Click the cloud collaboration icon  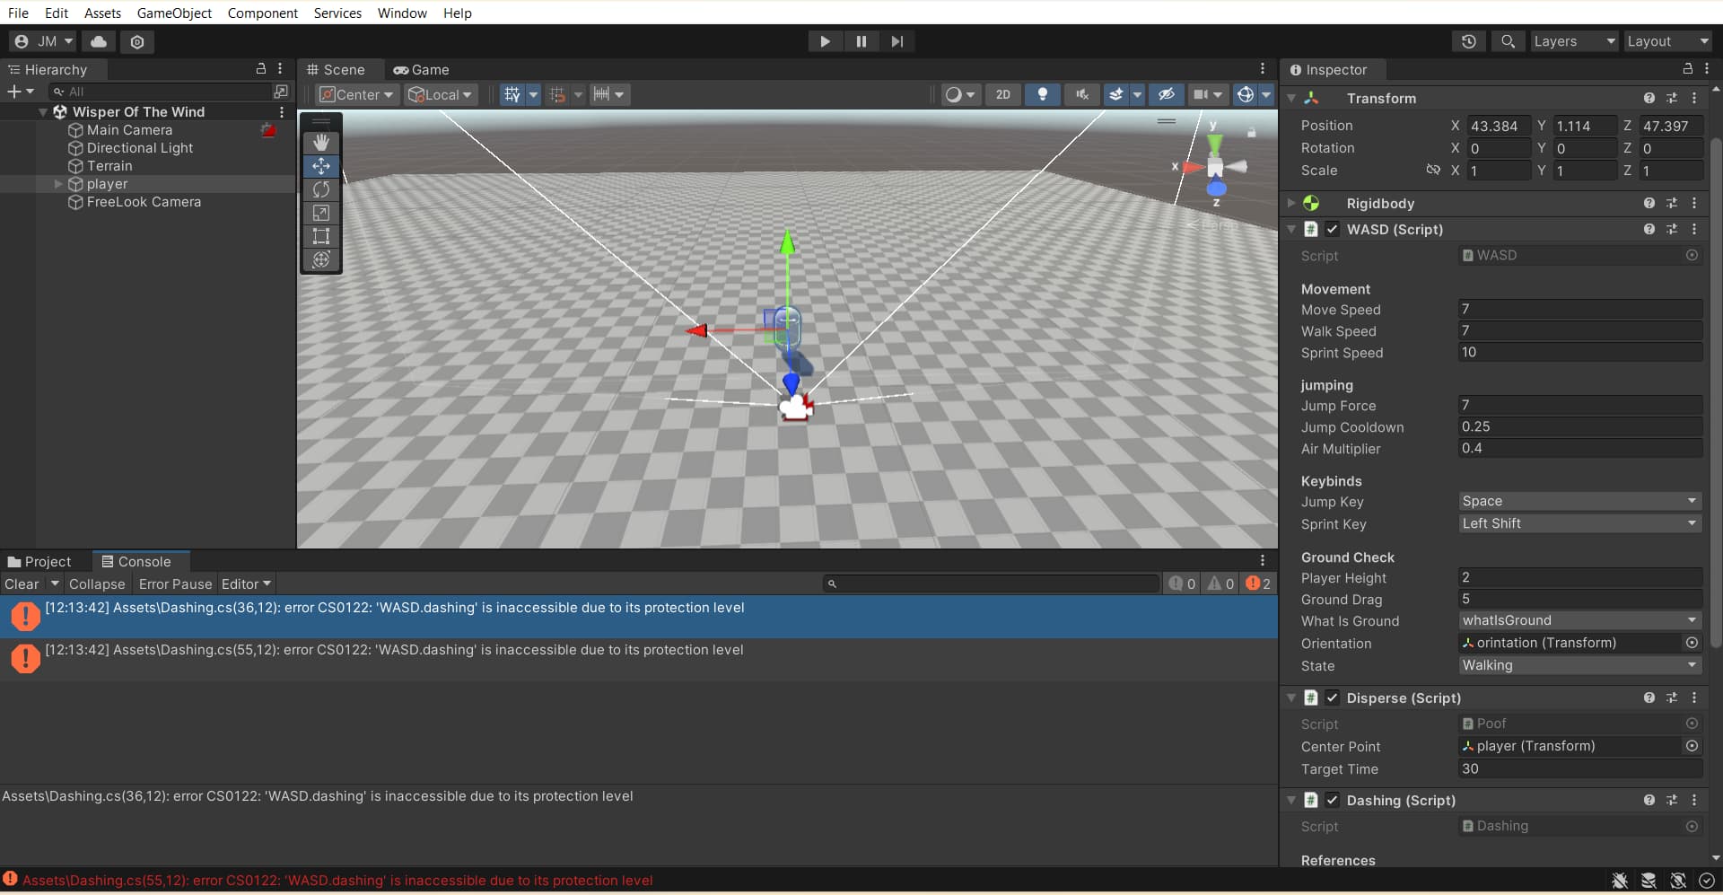[98, 41]
